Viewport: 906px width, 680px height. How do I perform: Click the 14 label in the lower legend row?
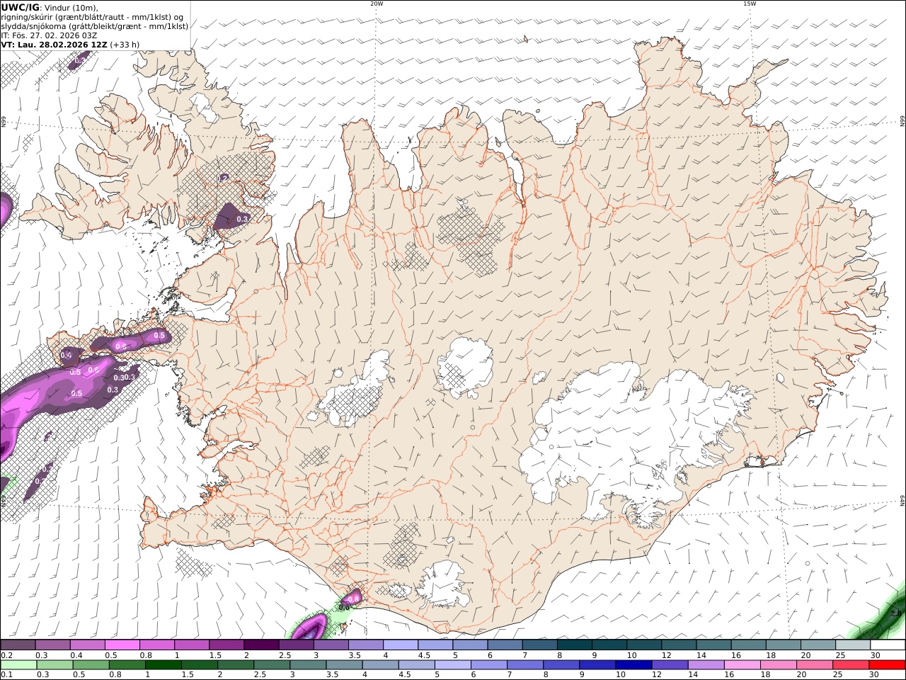pos(693,674)
